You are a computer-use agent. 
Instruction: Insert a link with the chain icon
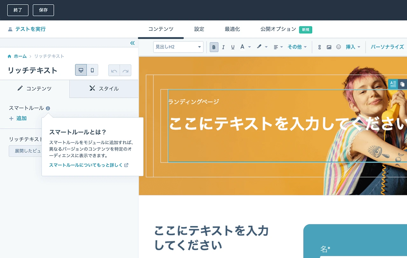tap(320, 47)
